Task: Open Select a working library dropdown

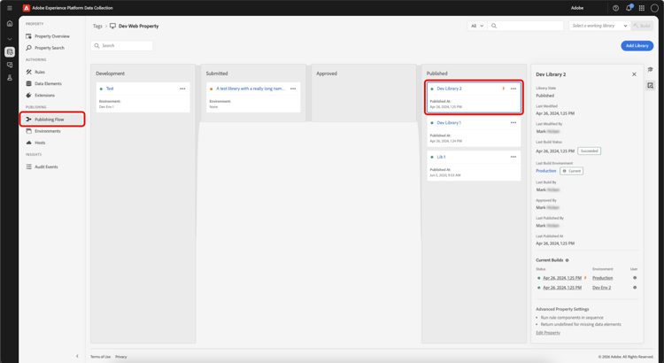Action: click(599, 26)
